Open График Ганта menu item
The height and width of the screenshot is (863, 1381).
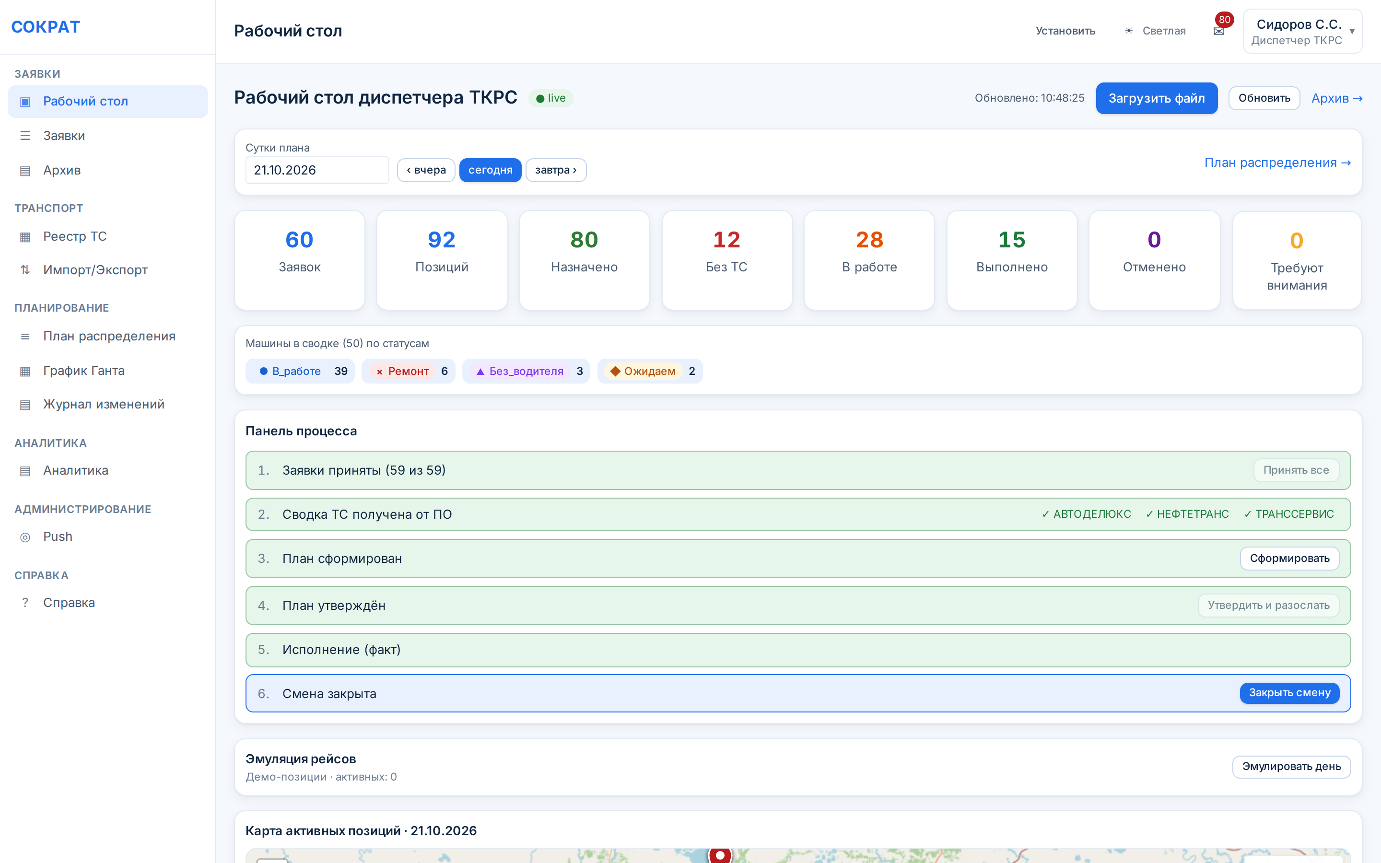click(108, 371)
